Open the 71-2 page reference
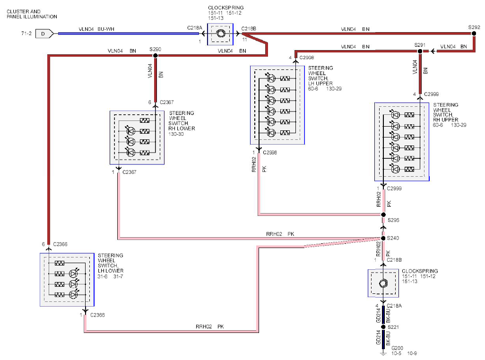The image size is (485, 360). point(26,34)
